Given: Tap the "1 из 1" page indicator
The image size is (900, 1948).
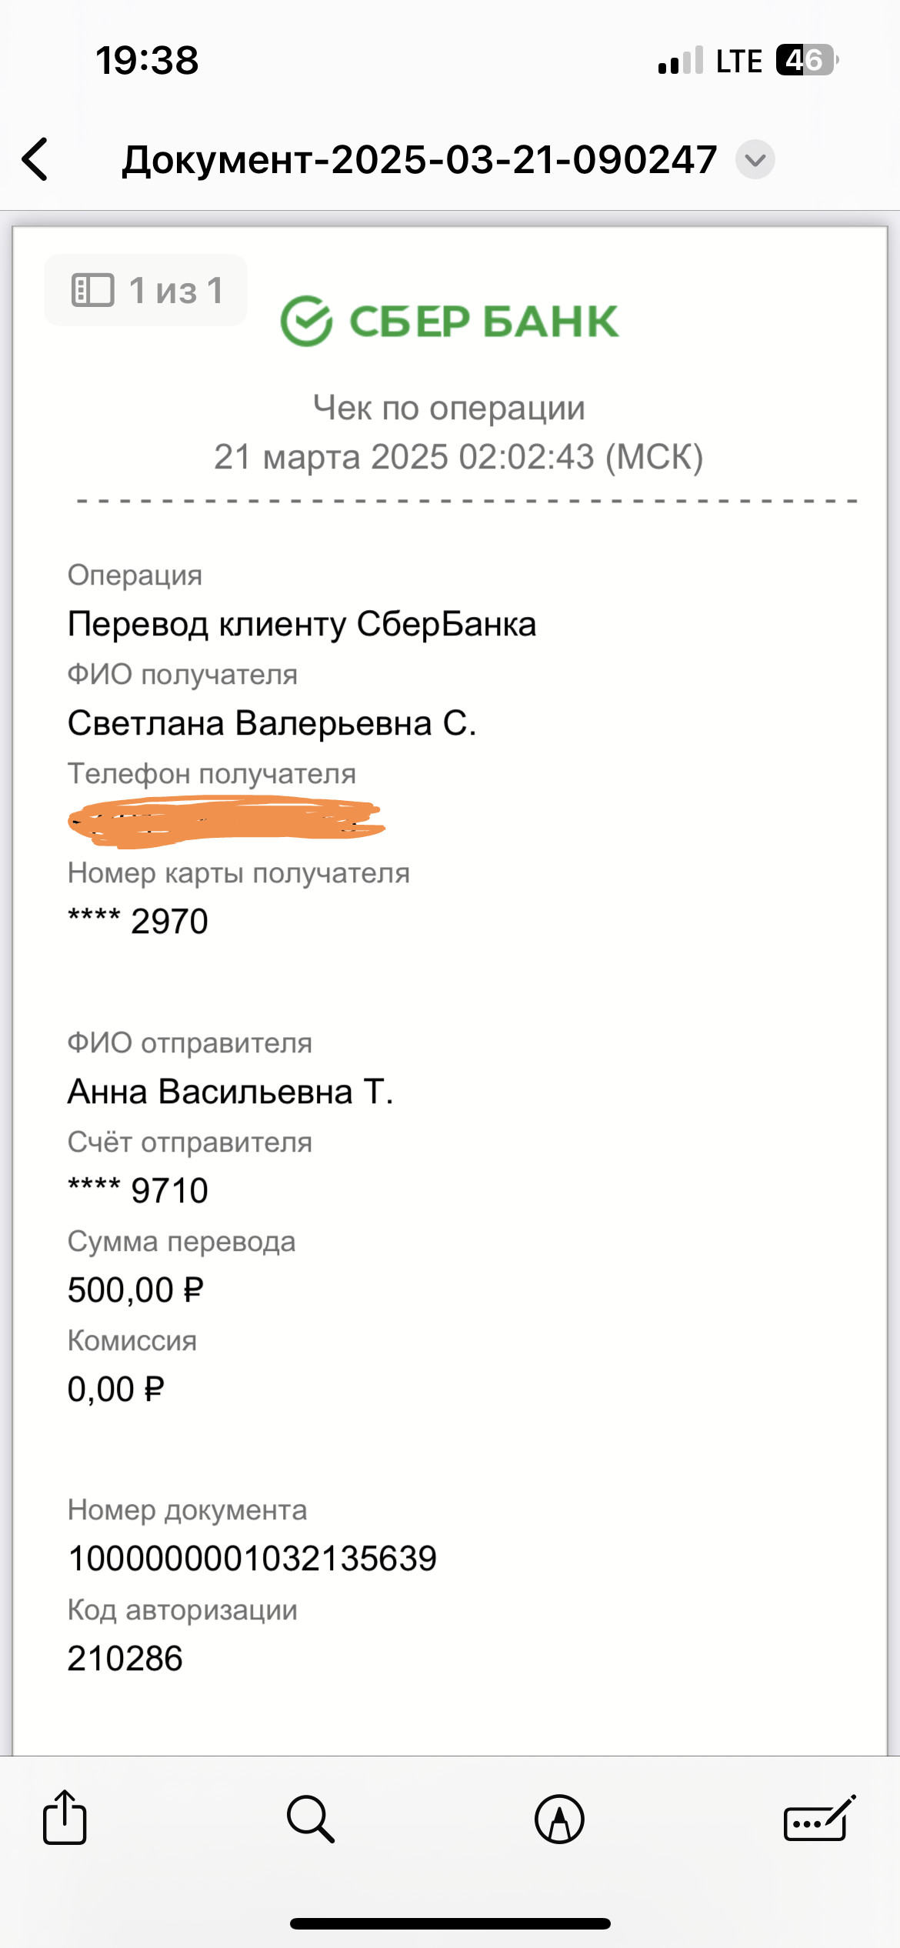Looking at the screenshot, I should 176,290.
